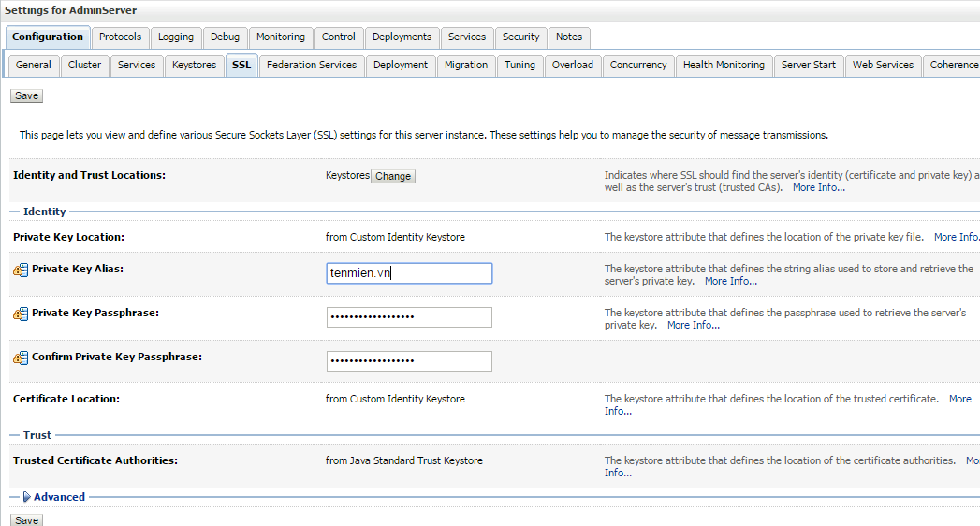Switch to the Protocols tab
980x526 pixels.
[x=120, y=37]
